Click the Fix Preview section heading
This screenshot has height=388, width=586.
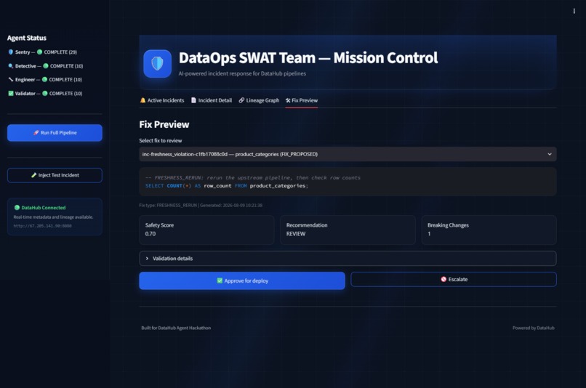point(164,124)
